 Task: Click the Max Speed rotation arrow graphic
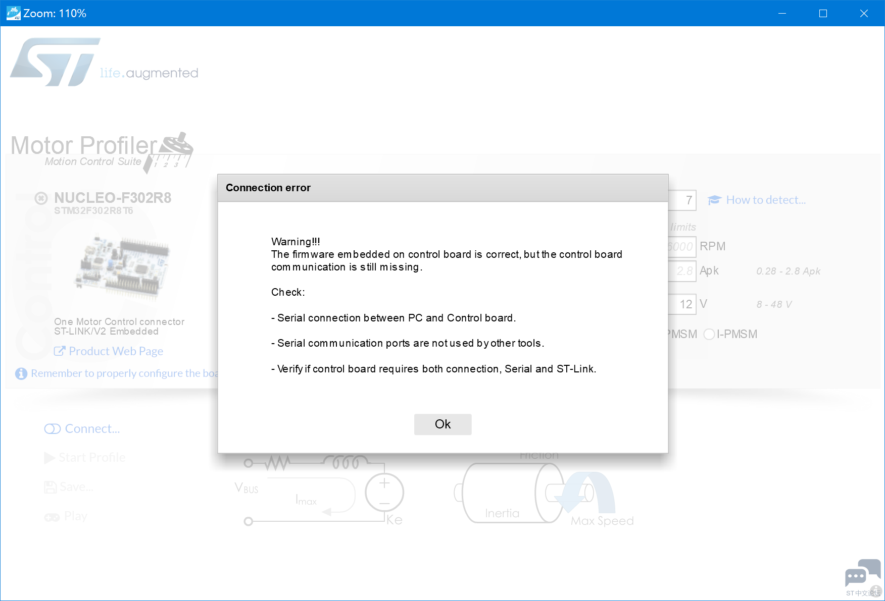[x=584, y=493]
